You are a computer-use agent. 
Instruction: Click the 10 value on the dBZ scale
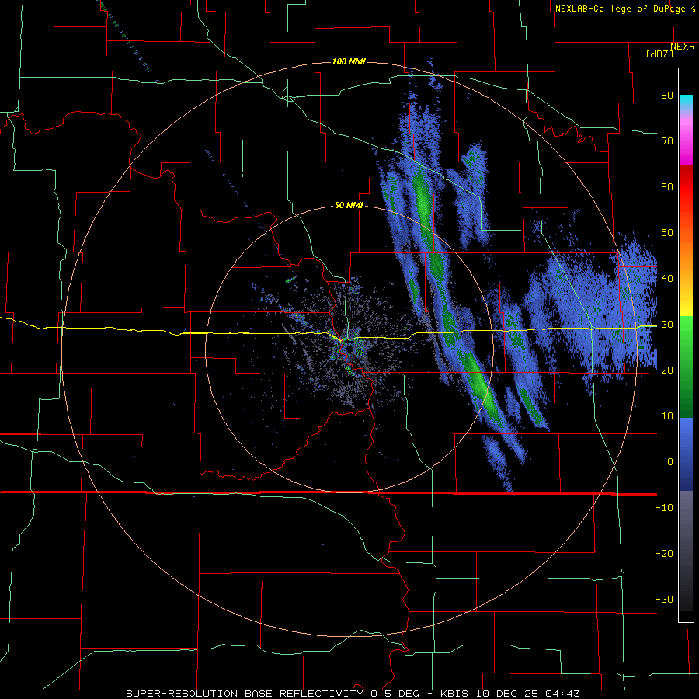point(667,416)
